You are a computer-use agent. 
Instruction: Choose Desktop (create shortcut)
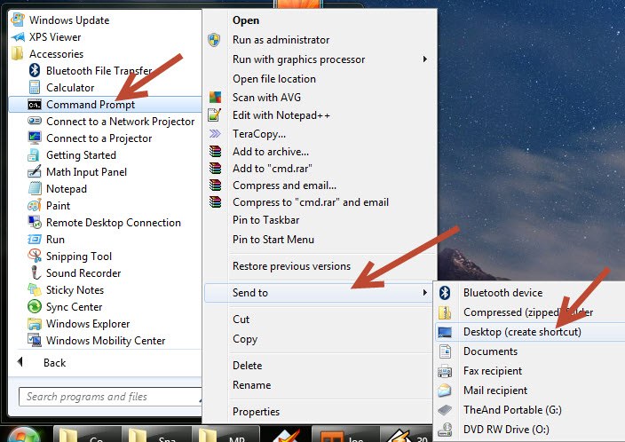click(522, 332)
